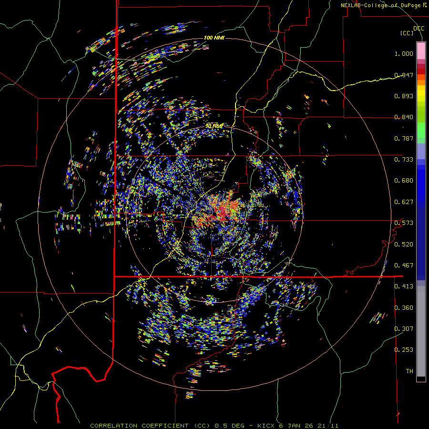Click the KICX radar station identifier
This screenshot has width=429, height=429.
(266, 426)
